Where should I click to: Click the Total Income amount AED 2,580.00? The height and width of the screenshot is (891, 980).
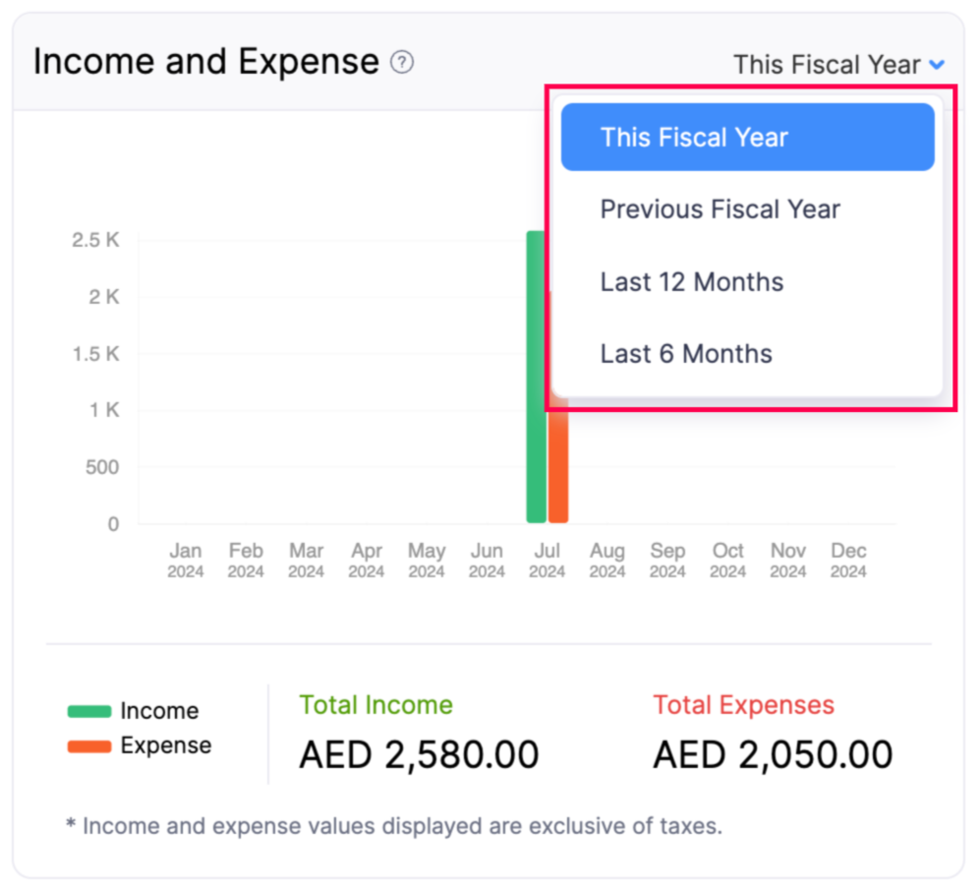click(419, 754)
